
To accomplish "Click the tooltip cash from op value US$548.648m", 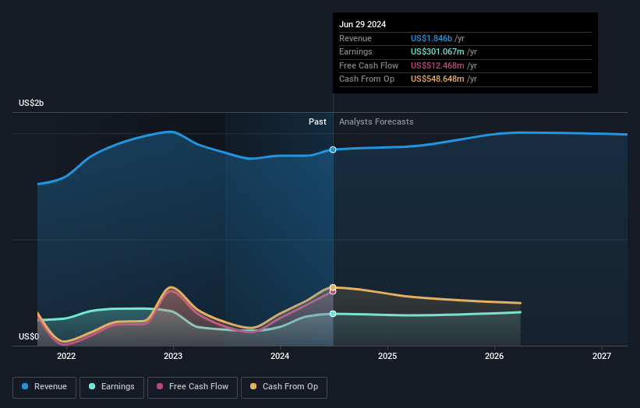I will click(x=437, y=79).
